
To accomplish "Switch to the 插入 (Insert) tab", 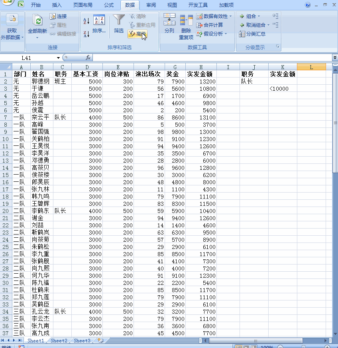I will (57, 5).
